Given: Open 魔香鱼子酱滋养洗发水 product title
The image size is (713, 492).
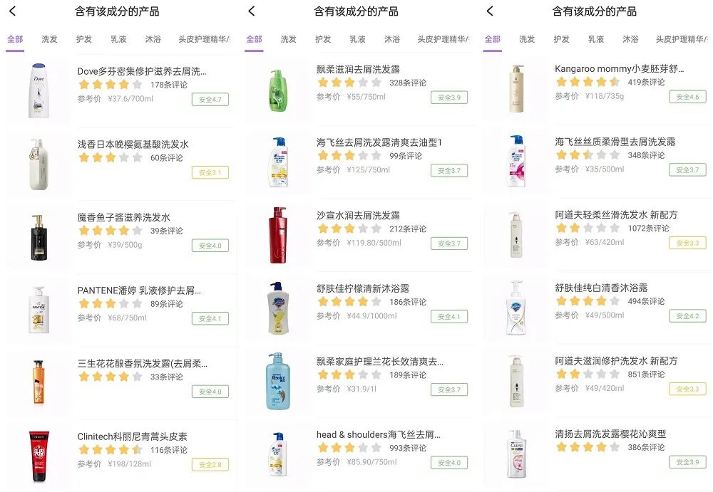Looking at the screenshot, I should [x=123, y=217].
